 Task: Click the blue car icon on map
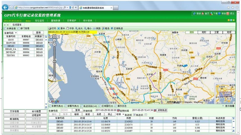[185, 66]
